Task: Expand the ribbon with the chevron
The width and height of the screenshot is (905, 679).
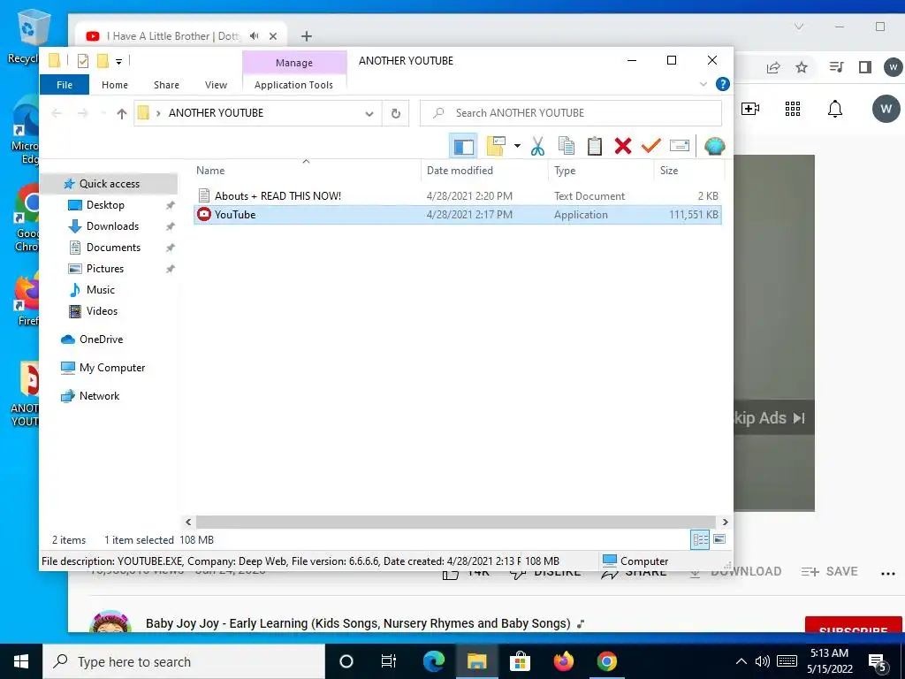Action: [x=703, y=84]
